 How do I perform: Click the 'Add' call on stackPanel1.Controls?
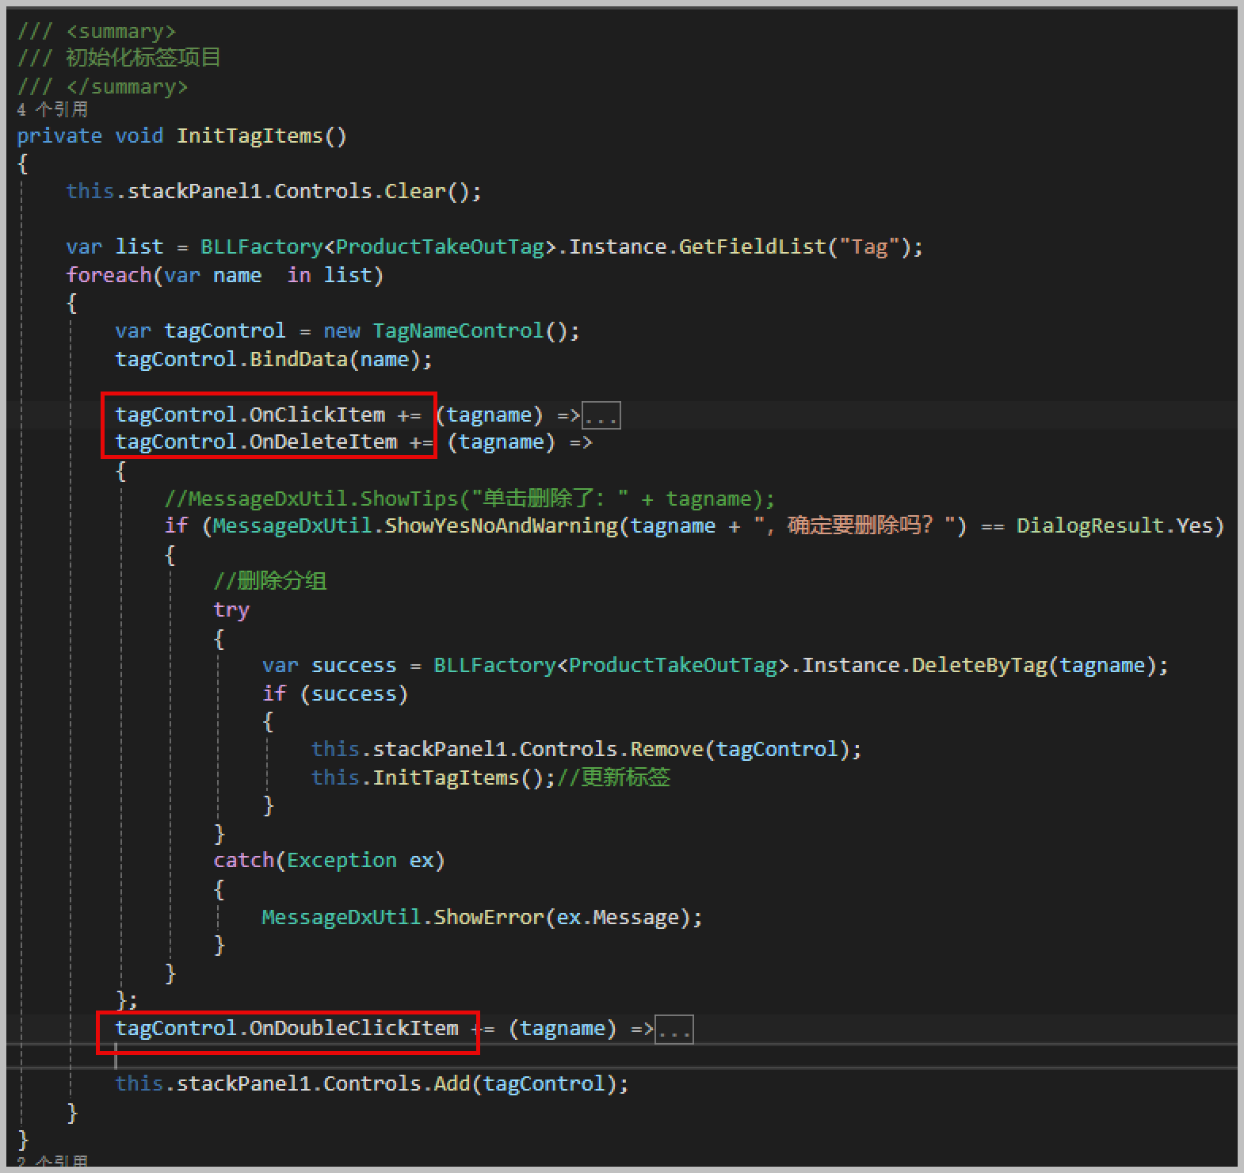(x=452, y=1084)
